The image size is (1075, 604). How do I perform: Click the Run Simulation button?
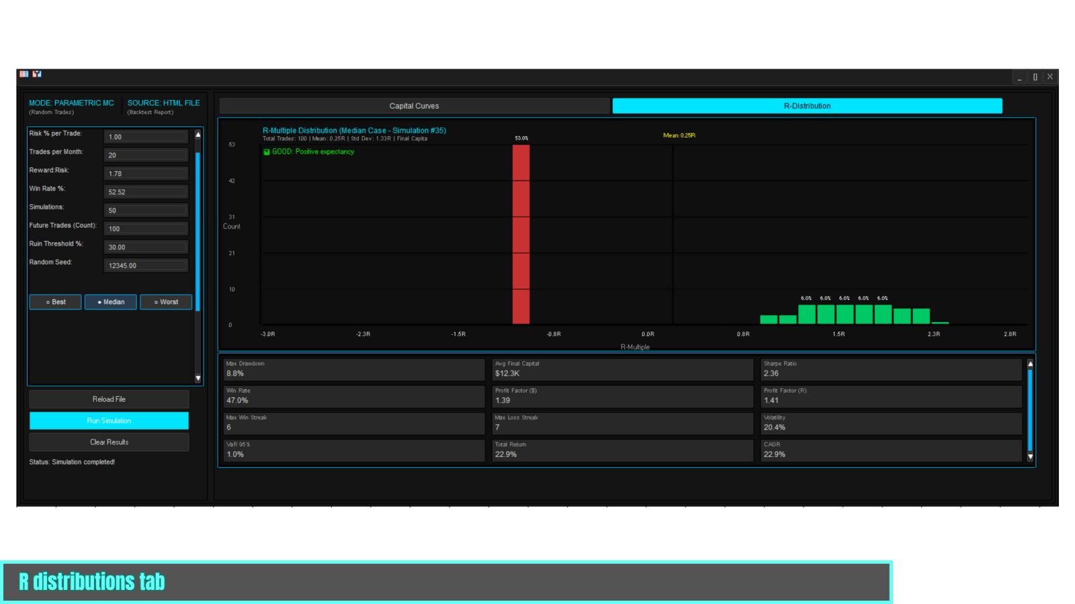point(109,421)
